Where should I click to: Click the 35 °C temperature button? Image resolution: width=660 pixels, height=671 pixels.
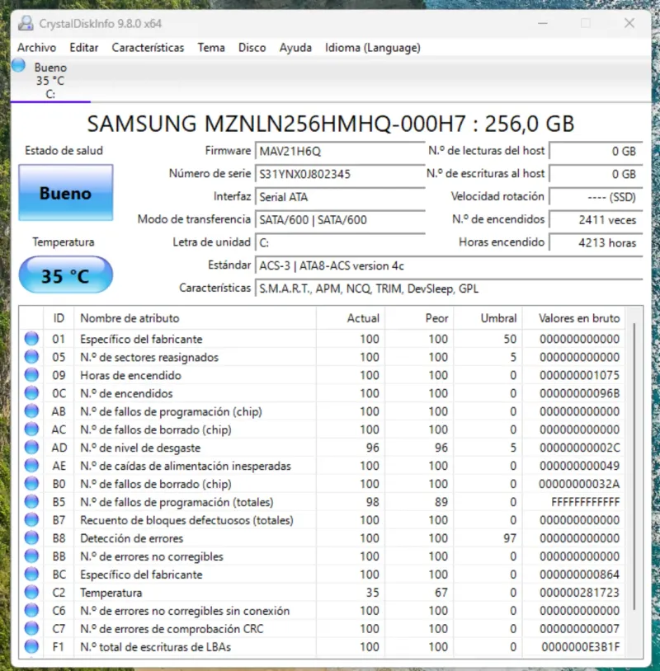[65, 274]
